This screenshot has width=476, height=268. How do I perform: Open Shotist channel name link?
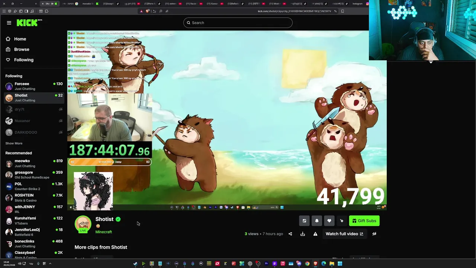click(104, 219)
